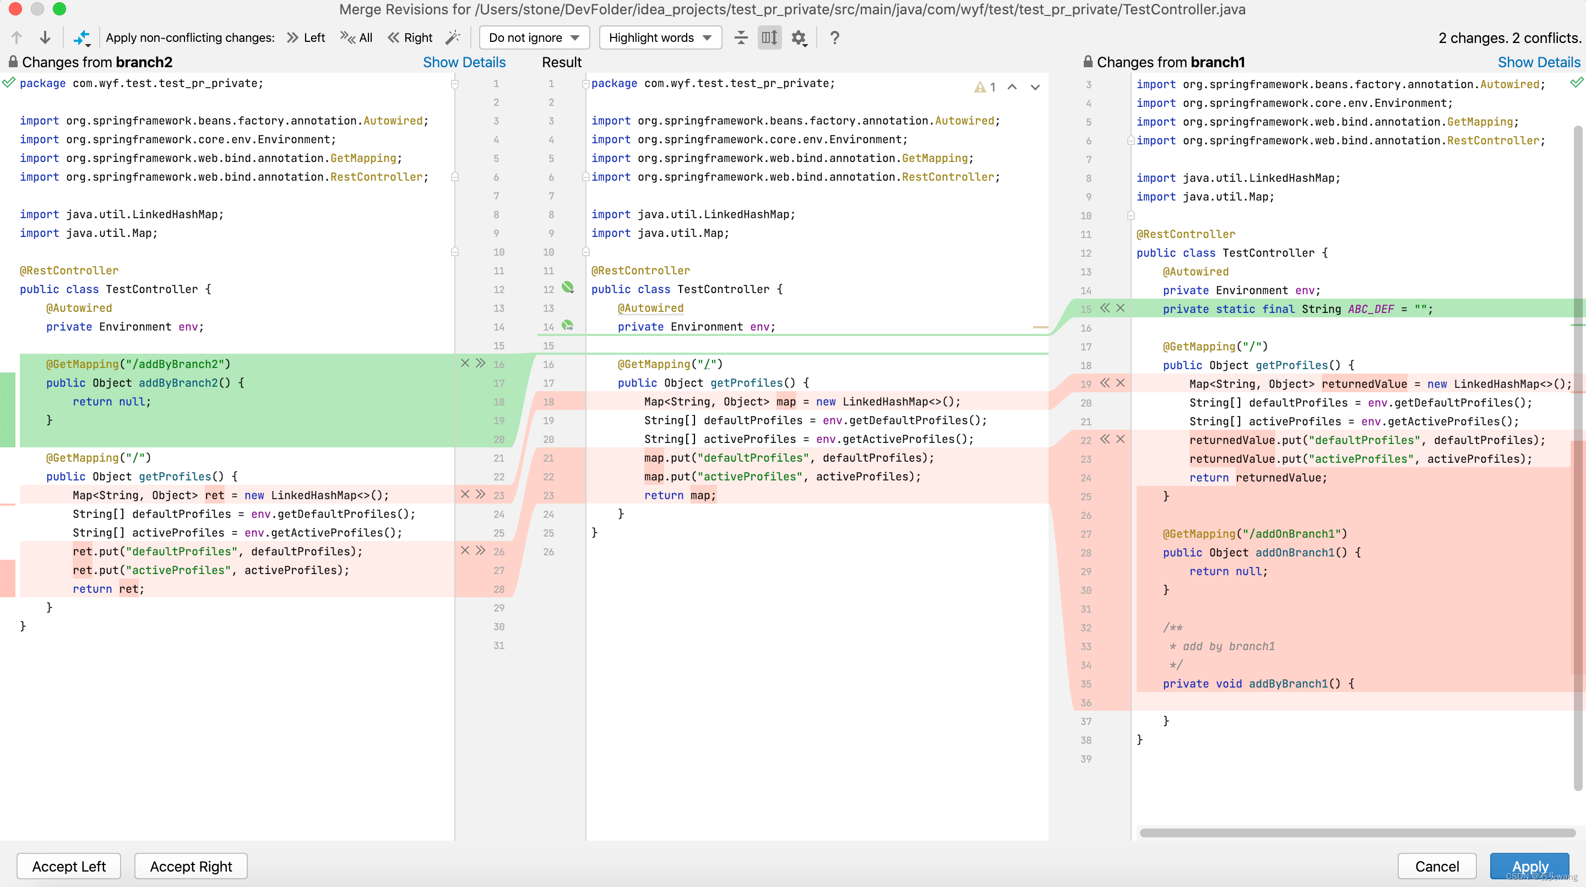
Task: Click the magic wand resolve conflicts icon
Action: tap(453, 37)
